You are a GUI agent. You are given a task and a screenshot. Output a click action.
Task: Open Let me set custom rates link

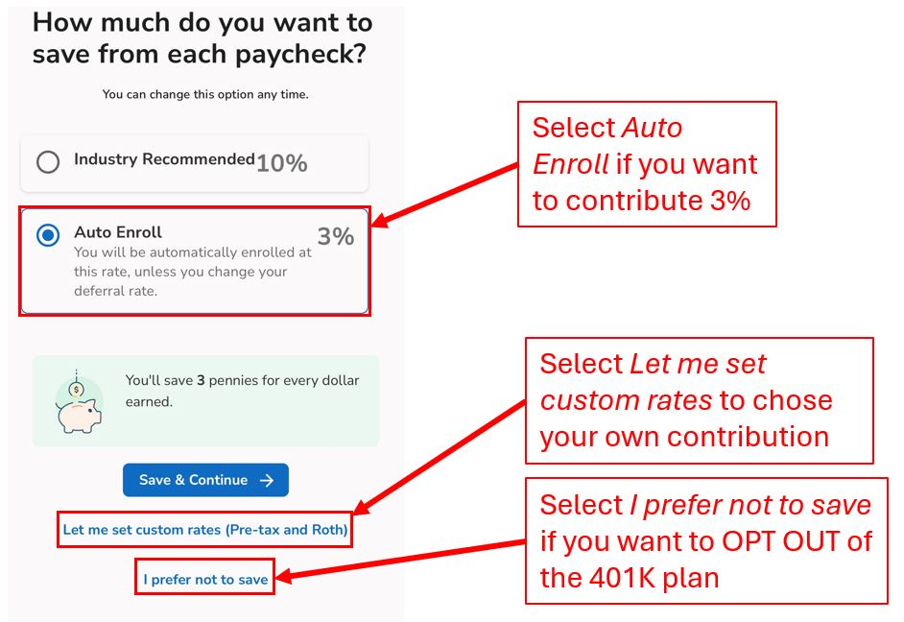coord(204,529)
